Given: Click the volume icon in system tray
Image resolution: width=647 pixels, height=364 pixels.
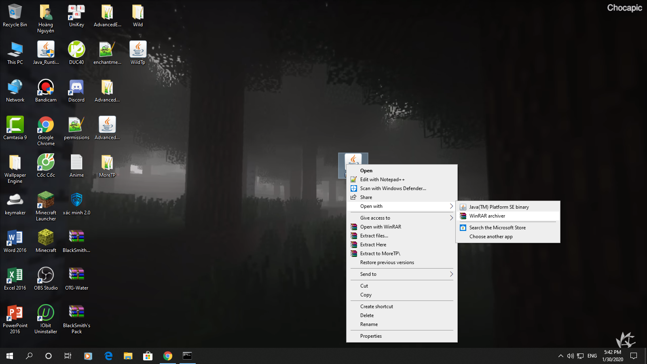Looking at the screenshot, I should pos(570,356).
